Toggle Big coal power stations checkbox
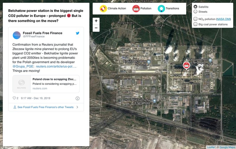 coord(195,24)
